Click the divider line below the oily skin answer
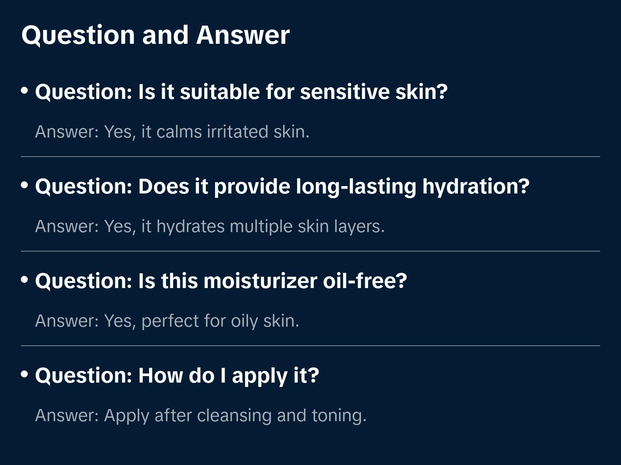Screen dimensions: 621x465 tap(310, 346)
